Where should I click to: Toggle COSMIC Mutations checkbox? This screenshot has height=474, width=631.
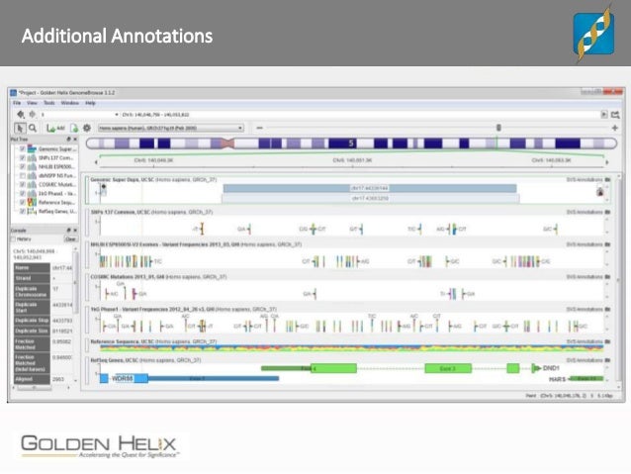23,184
